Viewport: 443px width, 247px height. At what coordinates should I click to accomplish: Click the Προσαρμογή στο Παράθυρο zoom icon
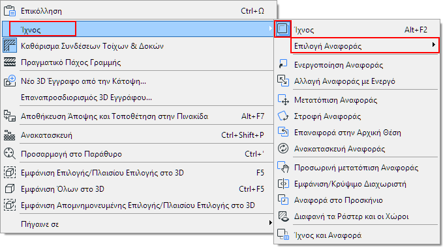(x=10, y=153)
